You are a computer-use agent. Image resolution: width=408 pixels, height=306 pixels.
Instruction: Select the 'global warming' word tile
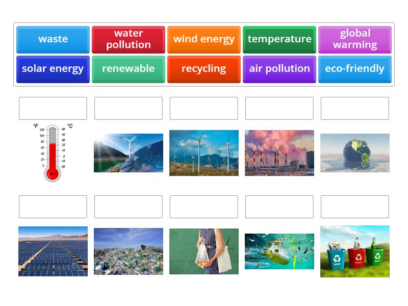coord(354,39)
